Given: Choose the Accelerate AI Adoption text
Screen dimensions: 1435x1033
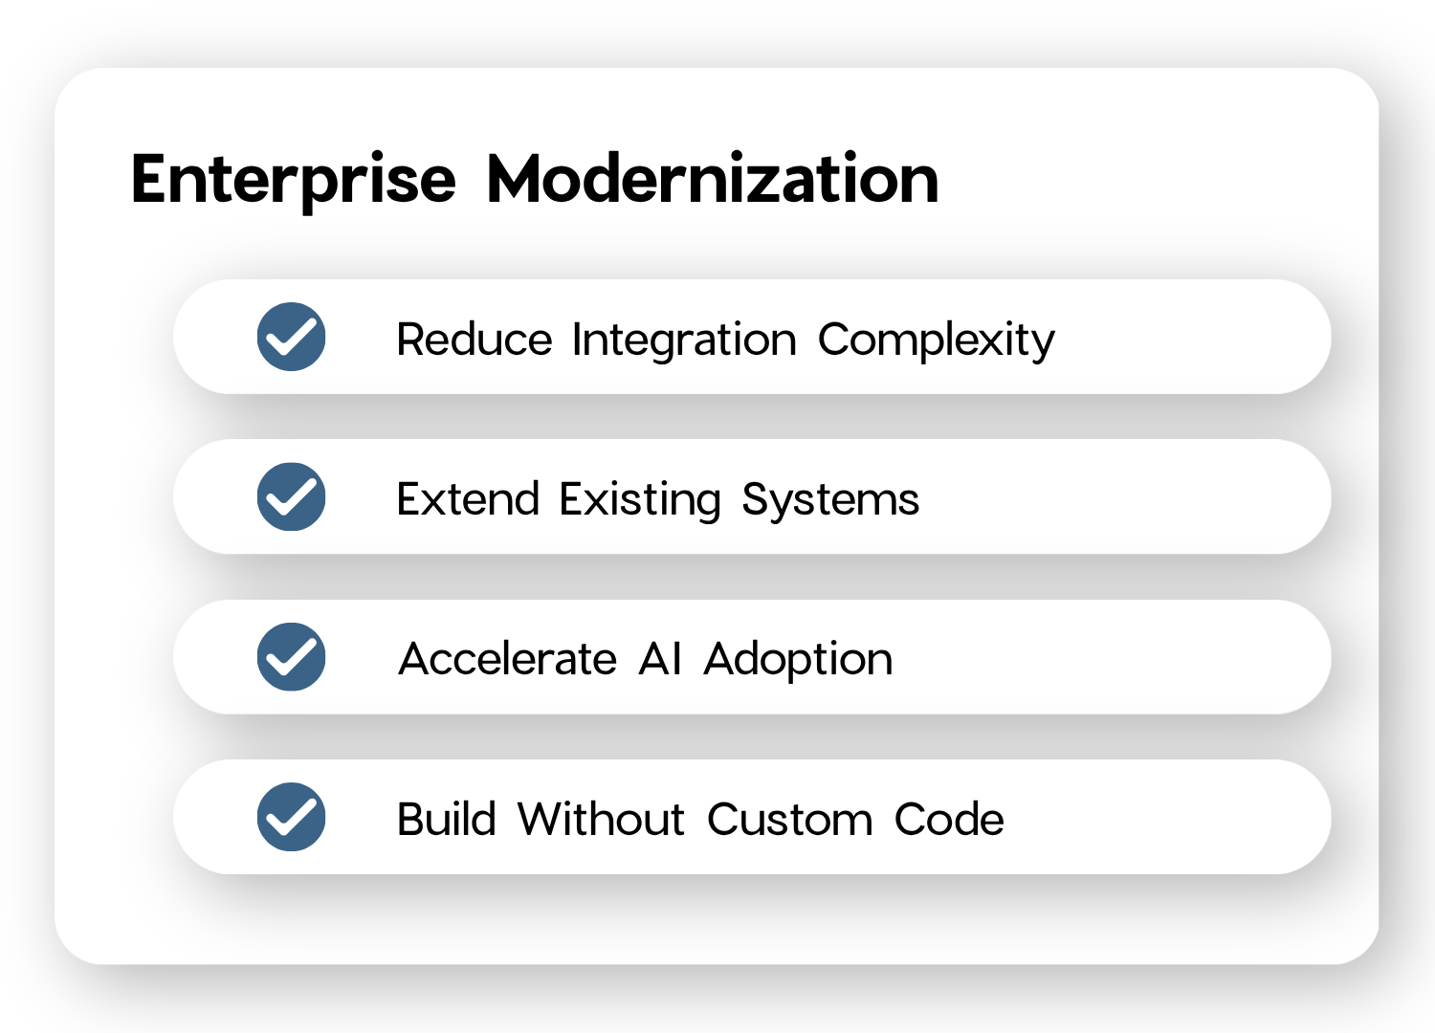Looking at the screenshot, I should click(646, 659).
